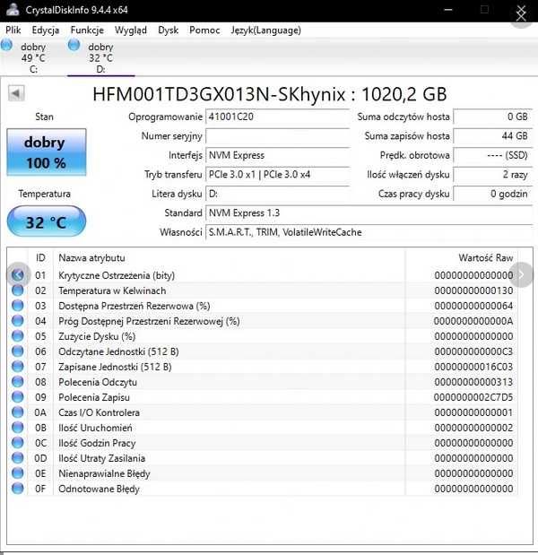Click the Prędk. obrotowa value ---- (SSD)

tap(492, 155)
